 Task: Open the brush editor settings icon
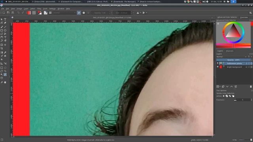[46, 13]
